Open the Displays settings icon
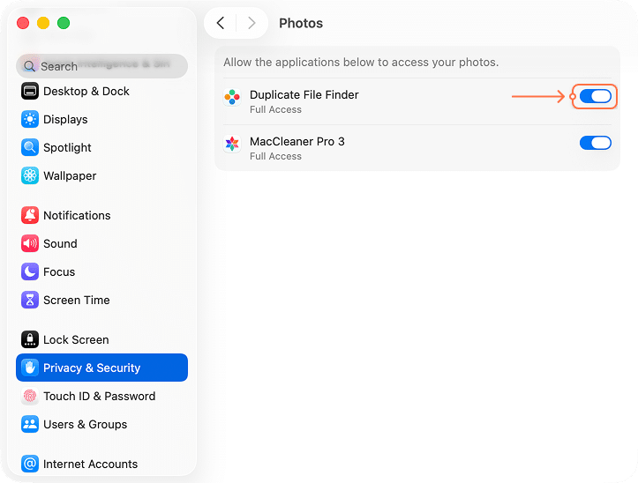The image size is (638, 483). click(30, 119)
